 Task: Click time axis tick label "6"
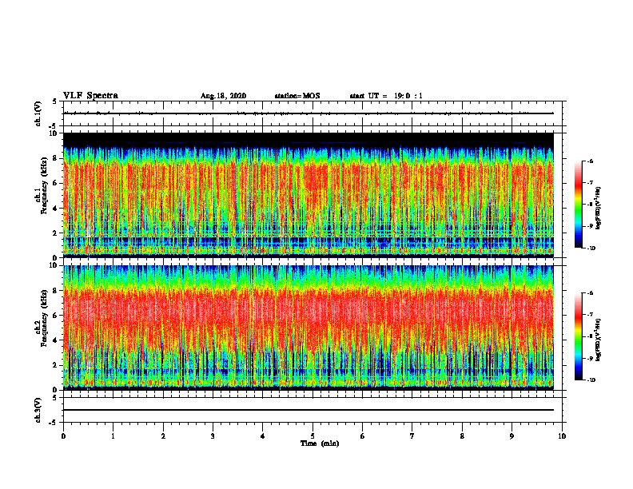pos(362,436)
